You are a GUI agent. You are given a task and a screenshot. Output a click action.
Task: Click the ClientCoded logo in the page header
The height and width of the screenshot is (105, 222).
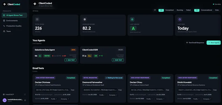35,4
